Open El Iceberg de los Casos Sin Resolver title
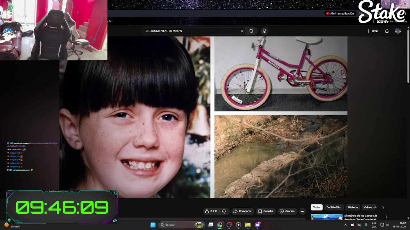The height and width of the screenshot is (230, 410). click(360, 217)
